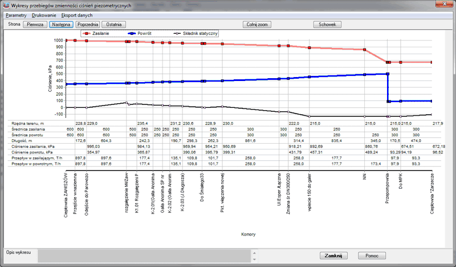Click the Następna page button
Screen dimensions: 456x267
tap(61, 25)
